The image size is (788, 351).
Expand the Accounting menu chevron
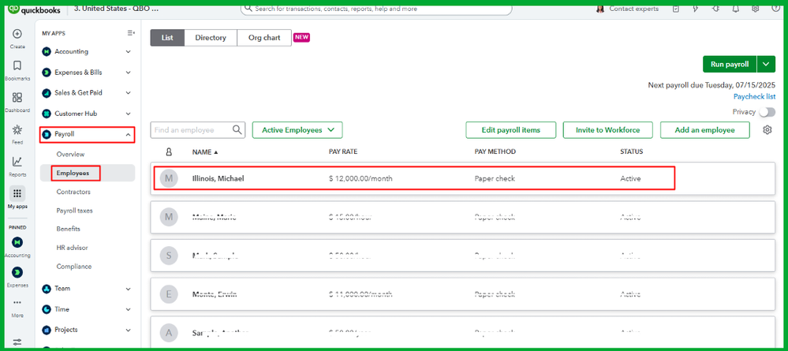click(128, 52)
